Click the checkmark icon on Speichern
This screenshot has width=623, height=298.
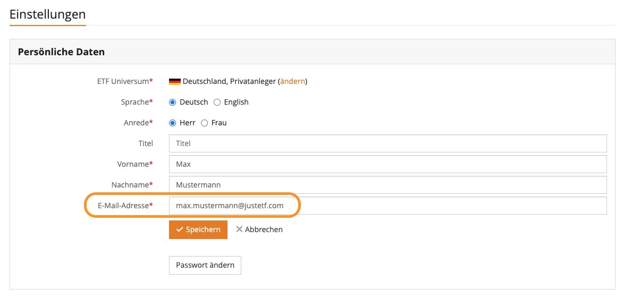coord(179,229)
